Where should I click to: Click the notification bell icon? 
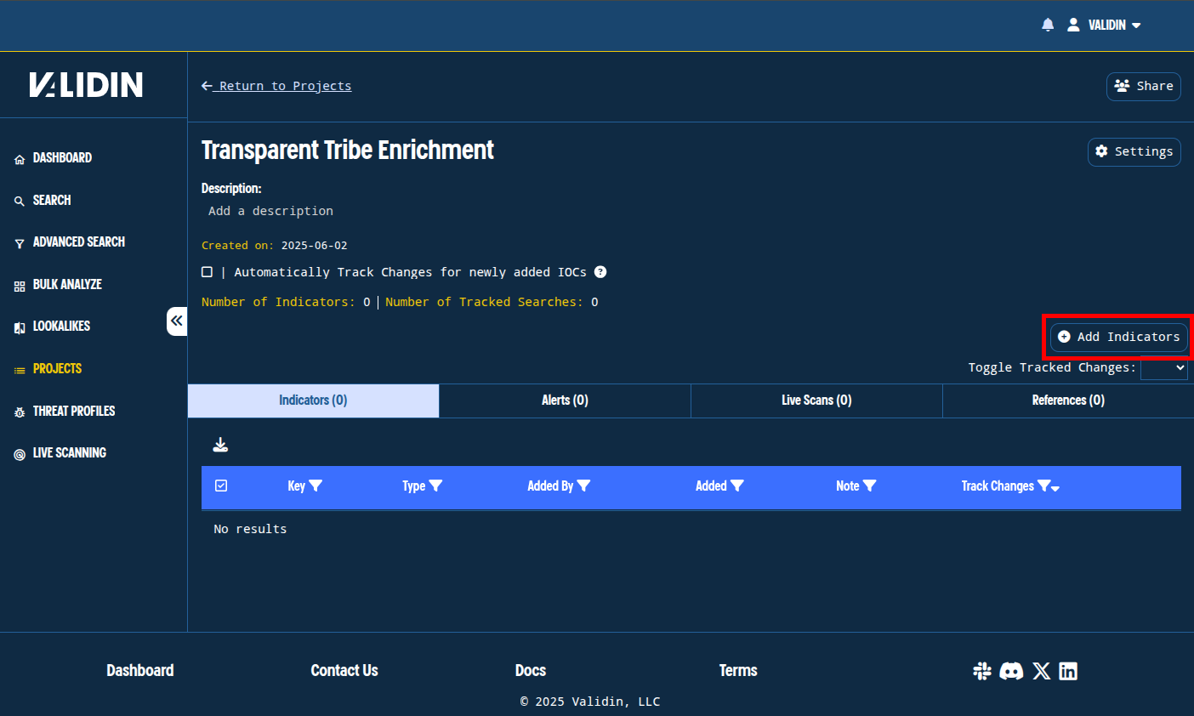[x=1048, y=25]
